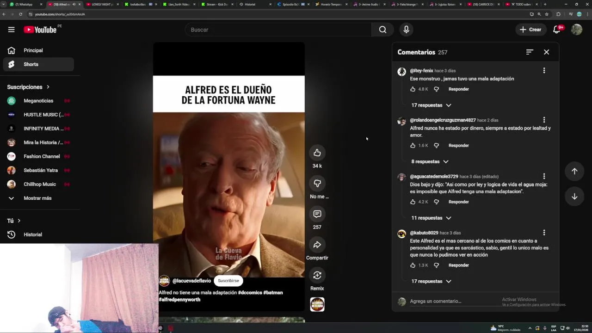Reload the page in the browser
This screenshot has height=333, width=592.
[x=20, y=14]
